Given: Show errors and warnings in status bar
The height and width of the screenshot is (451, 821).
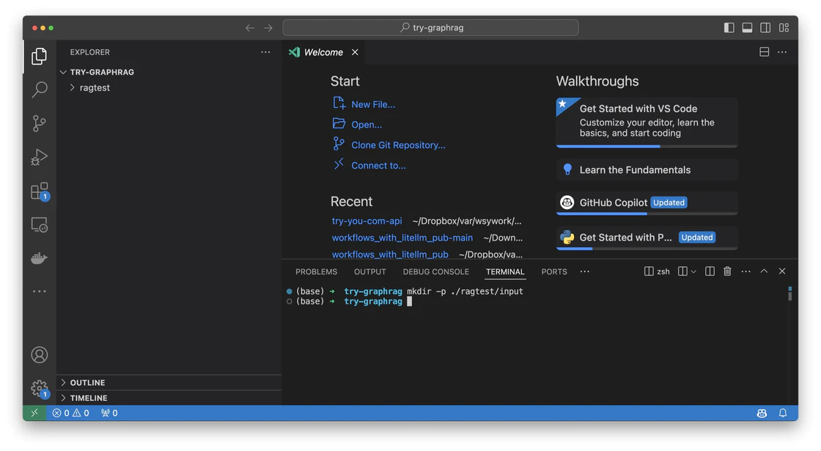Looking at the screenshot, I should (70, 414).
